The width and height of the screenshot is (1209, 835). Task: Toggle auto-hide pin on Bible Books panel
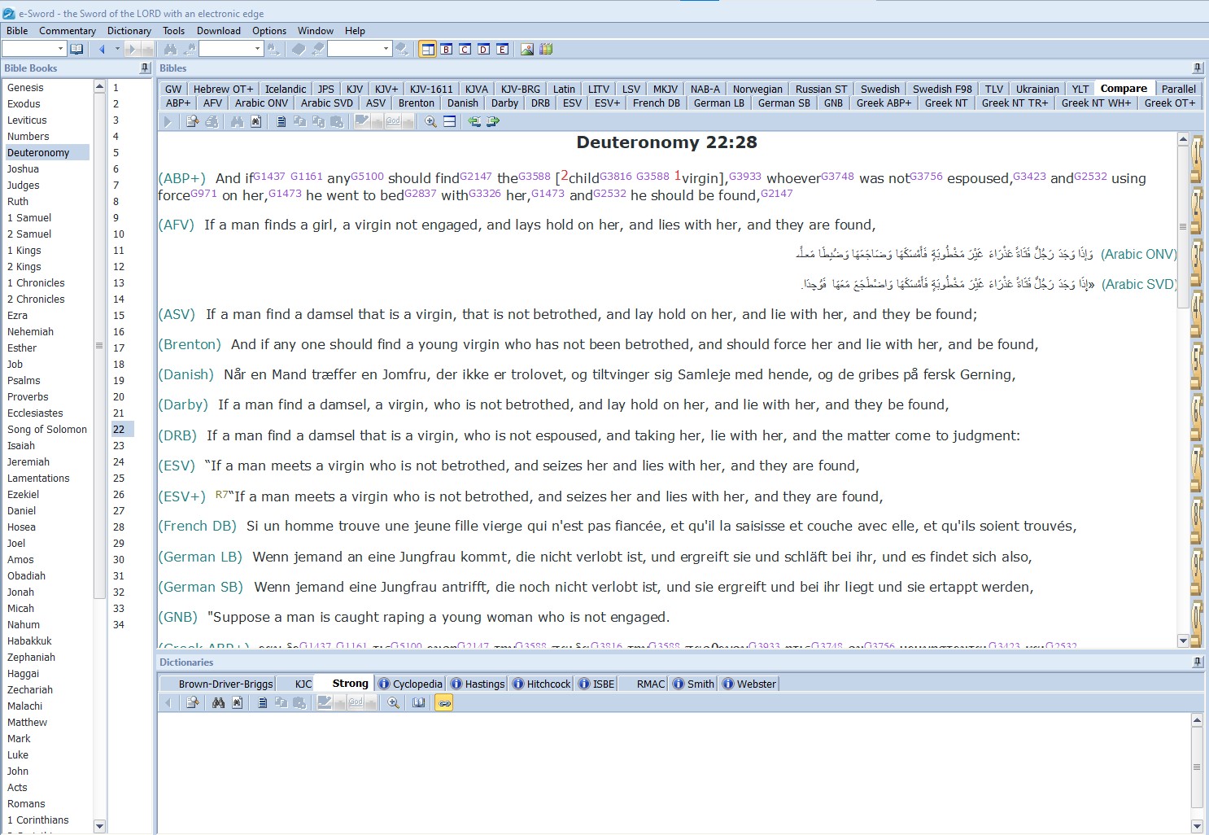point(145,68)
